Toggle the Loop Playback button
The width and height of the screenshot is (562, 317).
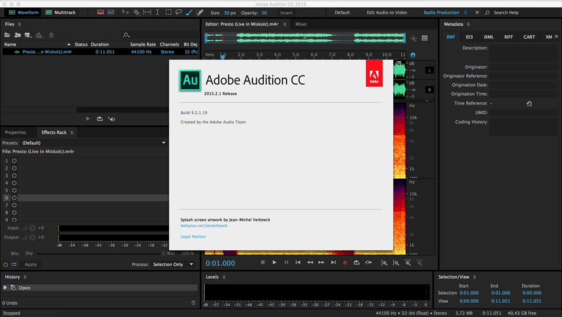357,263
